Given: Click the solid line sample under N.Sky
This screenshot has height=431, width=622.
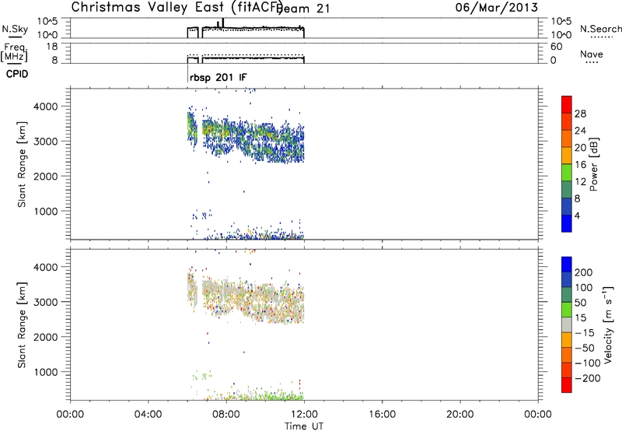Looking at the screenshot, I should [x=15, y=37].
